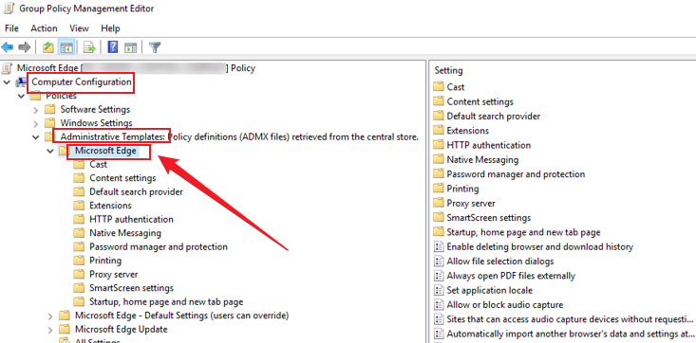This screenshot has height=343, width=696.
Task: Select Enable deleting browser and download history
Action: pos(539,247)
